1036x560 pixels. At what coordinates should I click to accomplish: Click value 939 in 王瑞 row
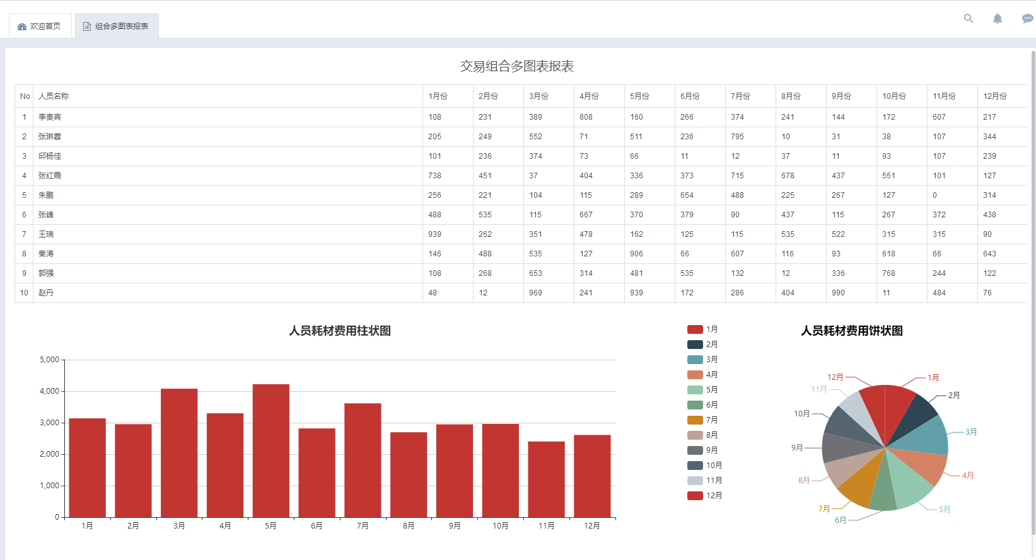pyautogui.click(x=434, y=234)
